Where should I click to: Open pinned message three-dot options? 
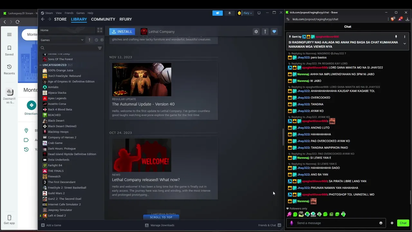coord(405,37)
